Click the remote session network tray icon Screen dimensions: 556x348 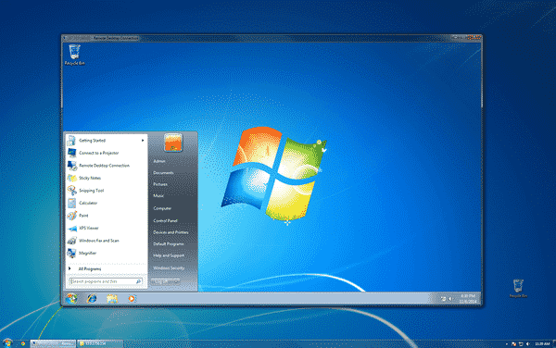pos(443,299)
